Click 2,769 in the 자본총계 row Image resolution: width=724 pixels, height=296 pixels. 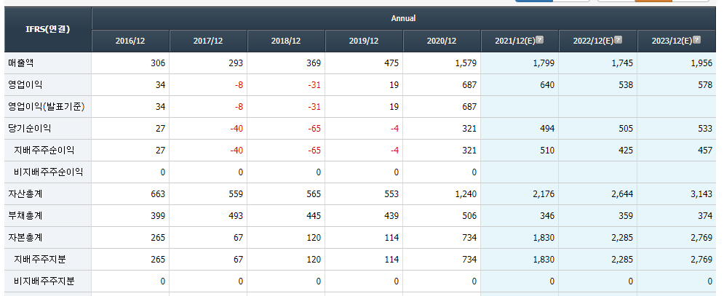point(702,237)
